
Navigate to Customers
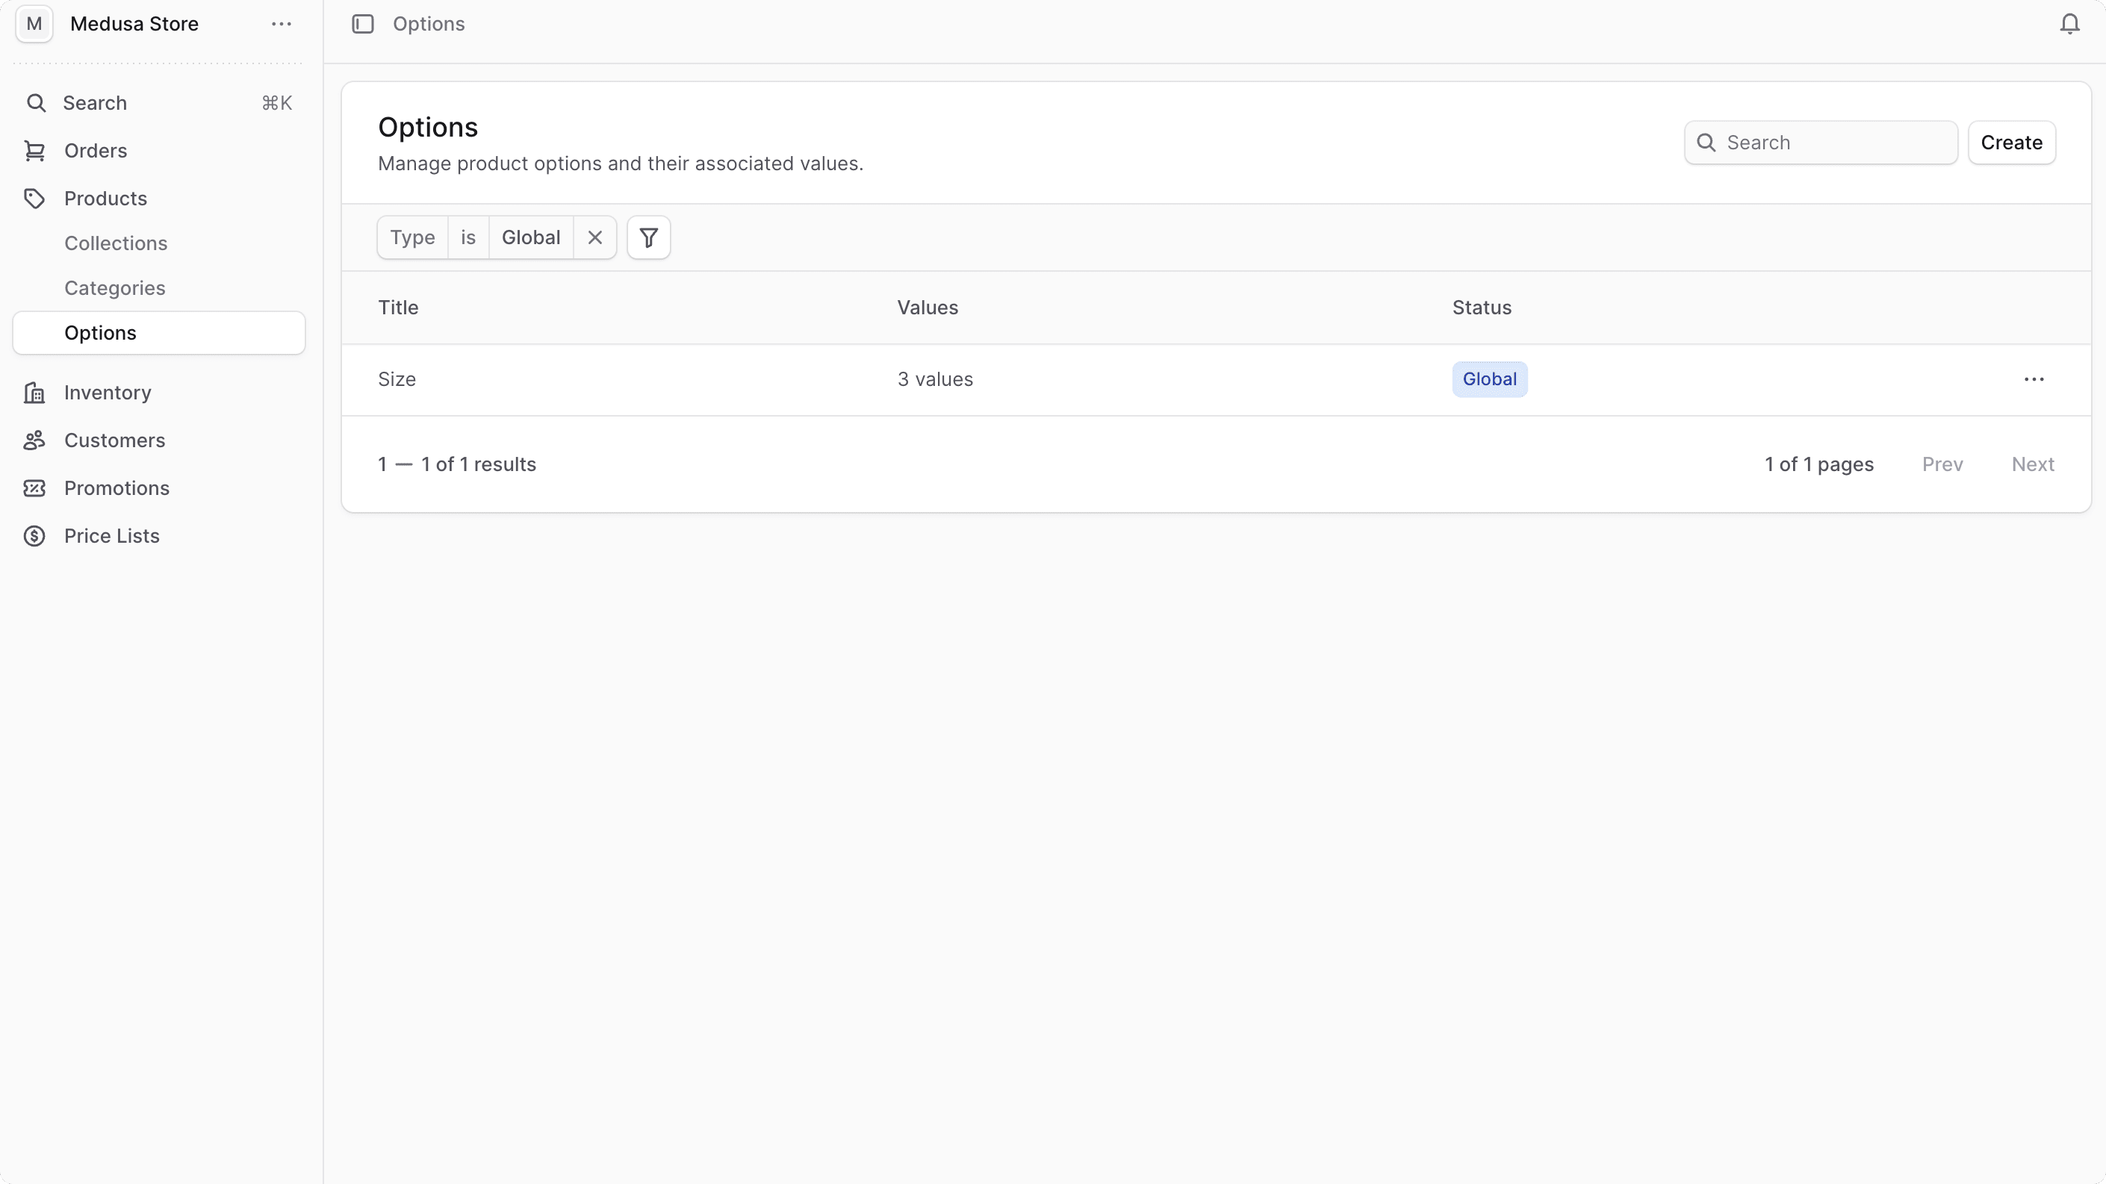[158, 440]
